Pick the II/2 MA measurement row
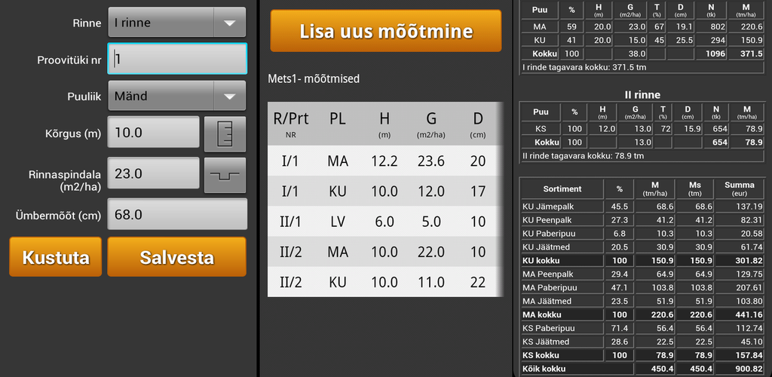This screenshot has width=772, height=377. [x=385, y=252]
